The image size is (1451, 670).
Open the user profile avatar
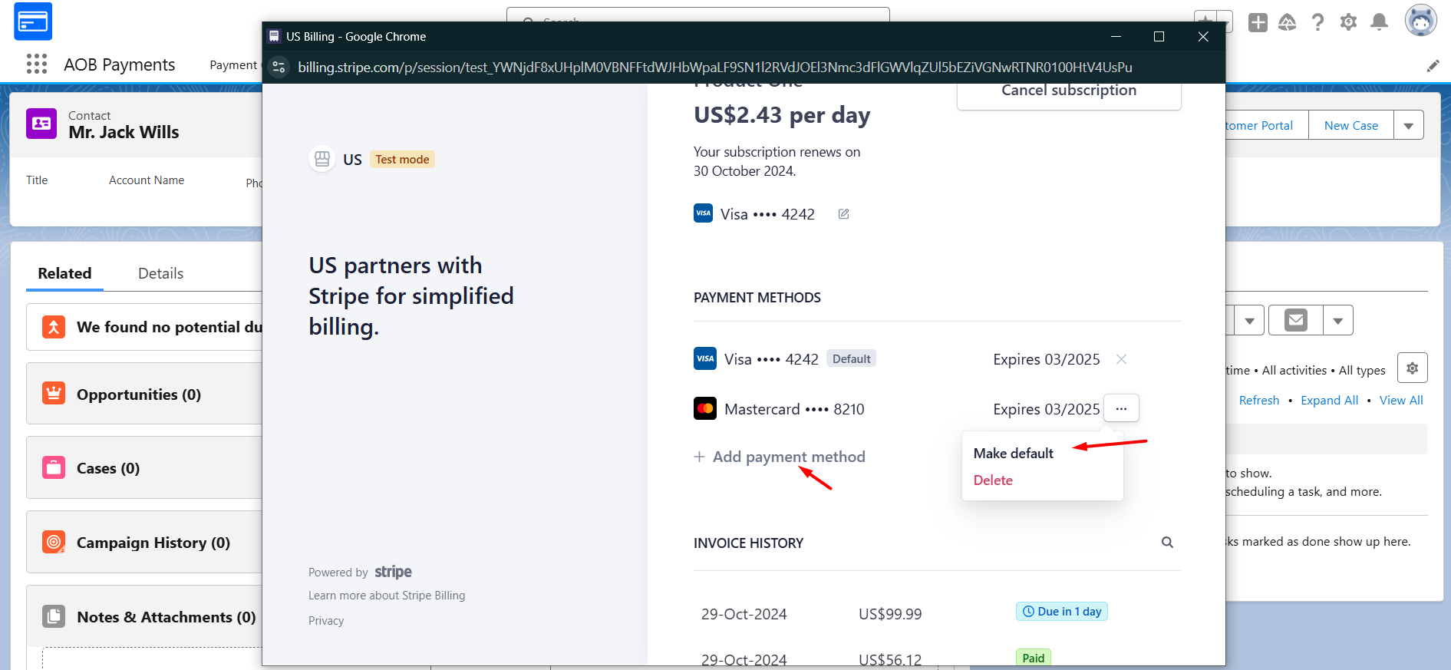[1421, 21]
